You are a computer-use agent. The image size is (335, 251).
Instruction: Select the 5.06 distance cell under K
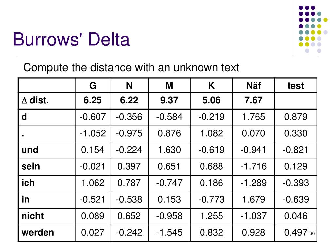click(x=211, y=100)
